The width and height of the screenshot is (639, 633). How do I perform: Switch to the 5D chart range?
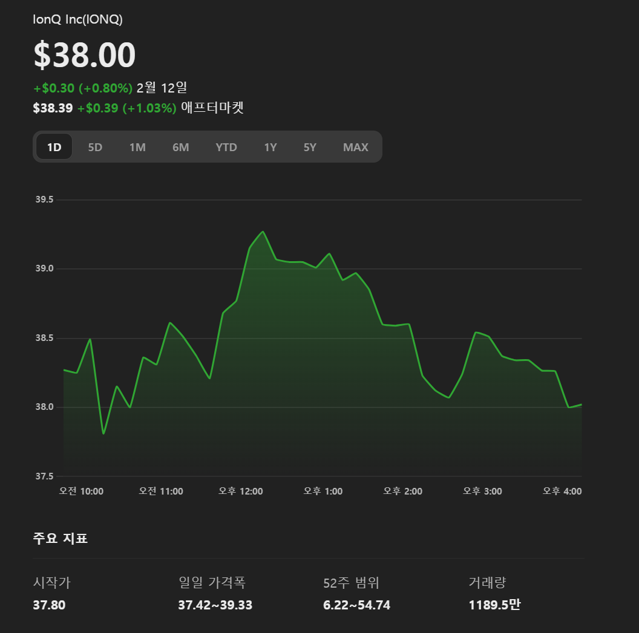coord(95,147)
